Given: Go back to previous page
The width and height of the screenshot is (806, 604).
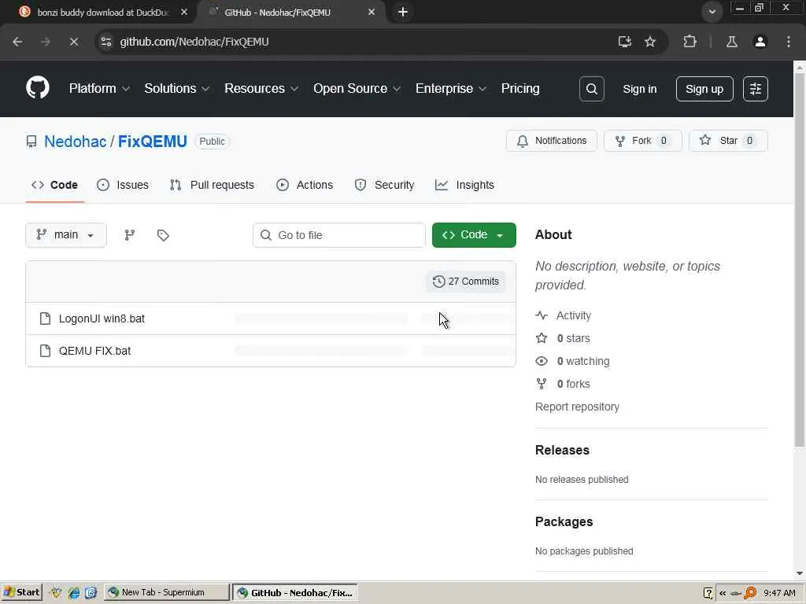Looking at the screenshot, I should pyautogui.click(x=17, y=42).
